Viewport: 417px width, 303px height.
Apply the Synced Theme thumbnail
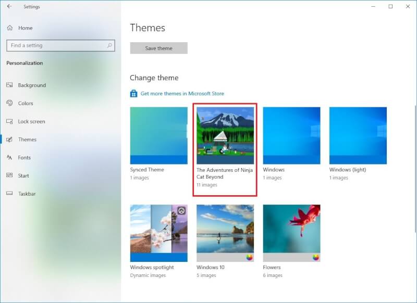coord(159,135)
